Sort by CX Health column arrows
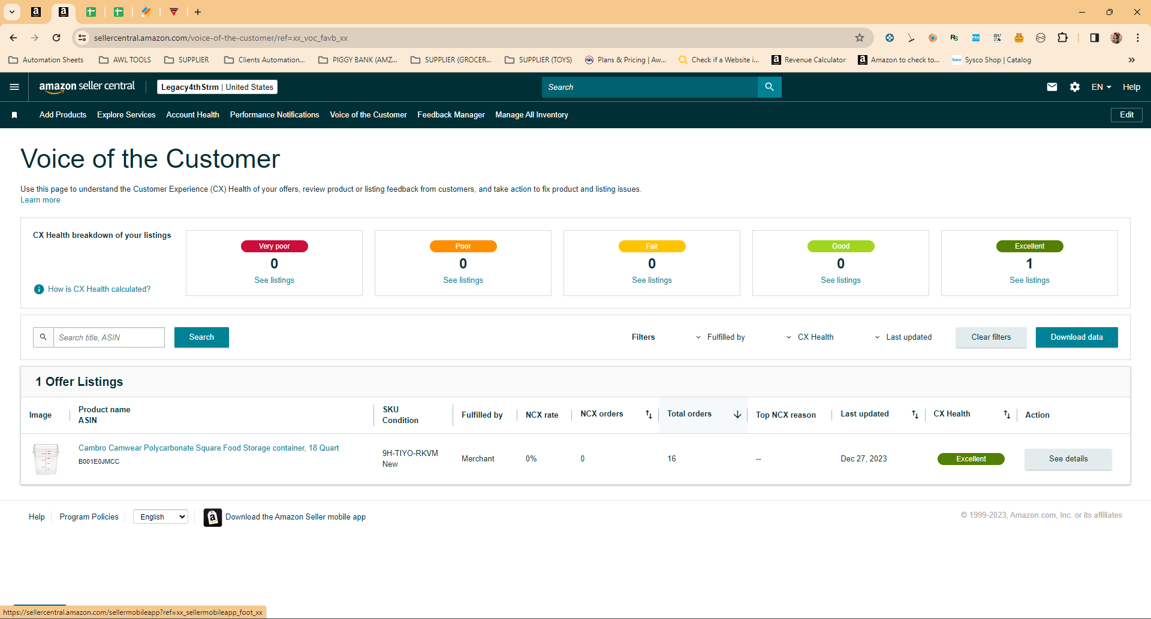 pos(1007,415)
